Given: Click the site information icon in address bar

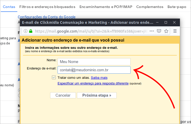Looking at the screenshot, I should [26, 31].
